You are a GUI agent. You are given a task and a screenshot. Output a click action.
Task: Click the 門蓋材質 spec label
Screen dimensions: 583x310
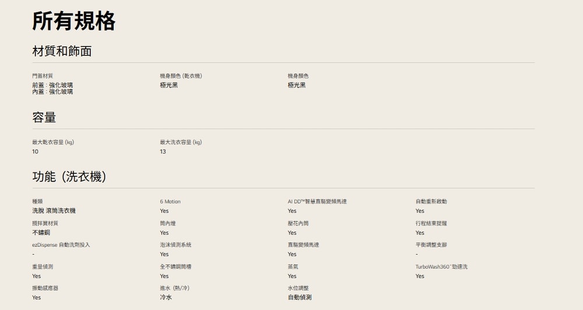(43, 76)
